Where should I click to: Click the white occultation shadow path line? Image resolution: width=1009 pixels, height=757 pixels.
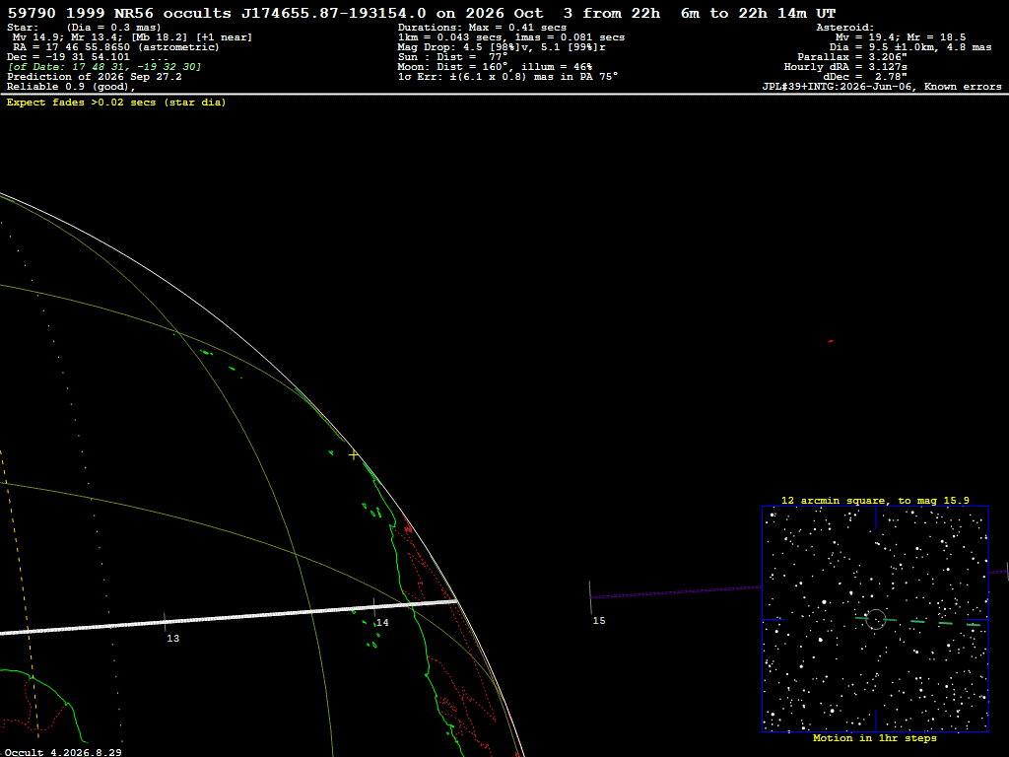[x=229, y=618]
